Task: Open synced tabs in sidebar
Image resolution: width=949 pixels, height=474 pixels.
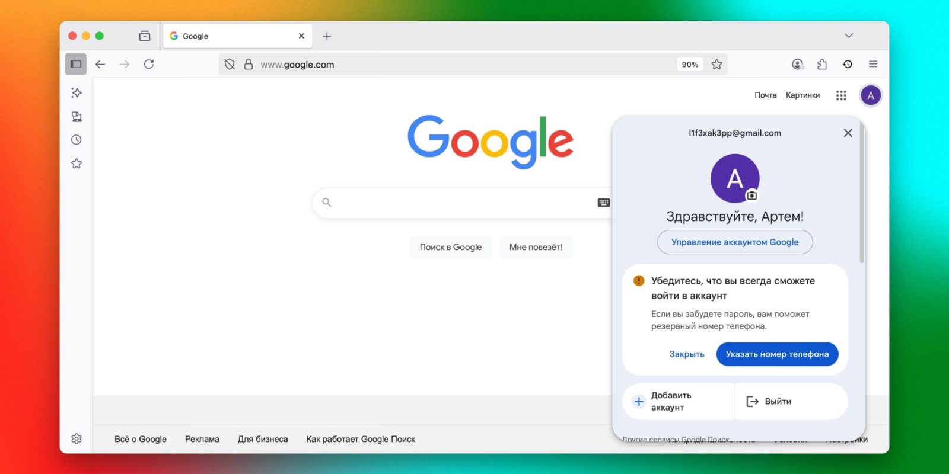Action: [x=77, y=116]
